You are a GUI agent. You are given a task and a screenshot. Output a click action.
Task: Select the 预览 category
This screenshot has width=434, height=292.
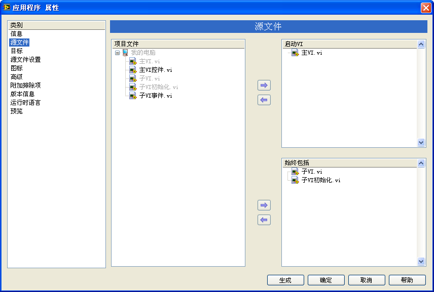click(x=16, y=111)
